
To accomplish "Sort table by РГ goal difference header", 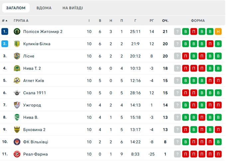I will (152, 21).
